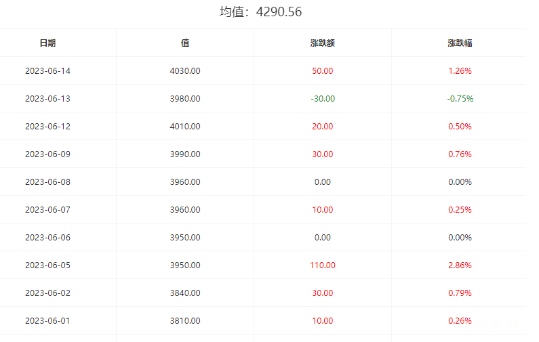
Task: Click the 值 column header
Action: coord(185,43)
